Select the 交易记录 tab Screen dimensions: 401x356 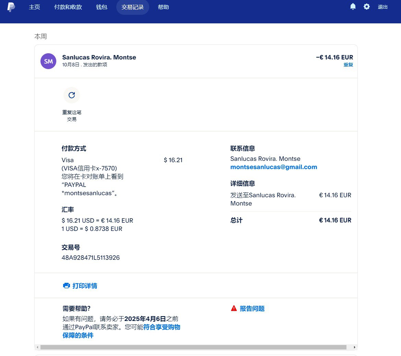click(132, 7)
